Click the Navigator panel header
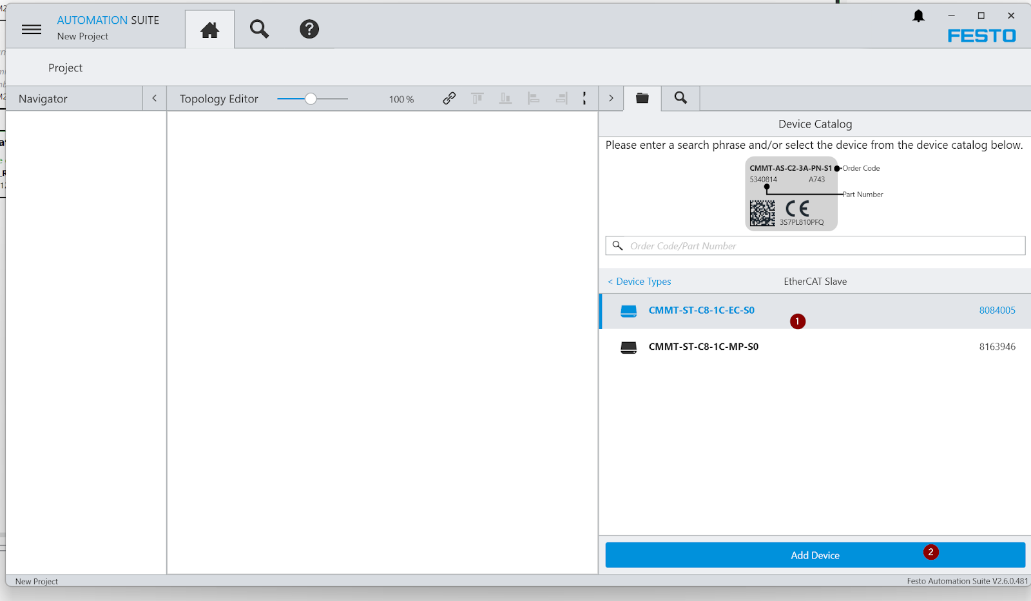The image size is (1031, 601). pyautogui.click(x=74, y=99)
